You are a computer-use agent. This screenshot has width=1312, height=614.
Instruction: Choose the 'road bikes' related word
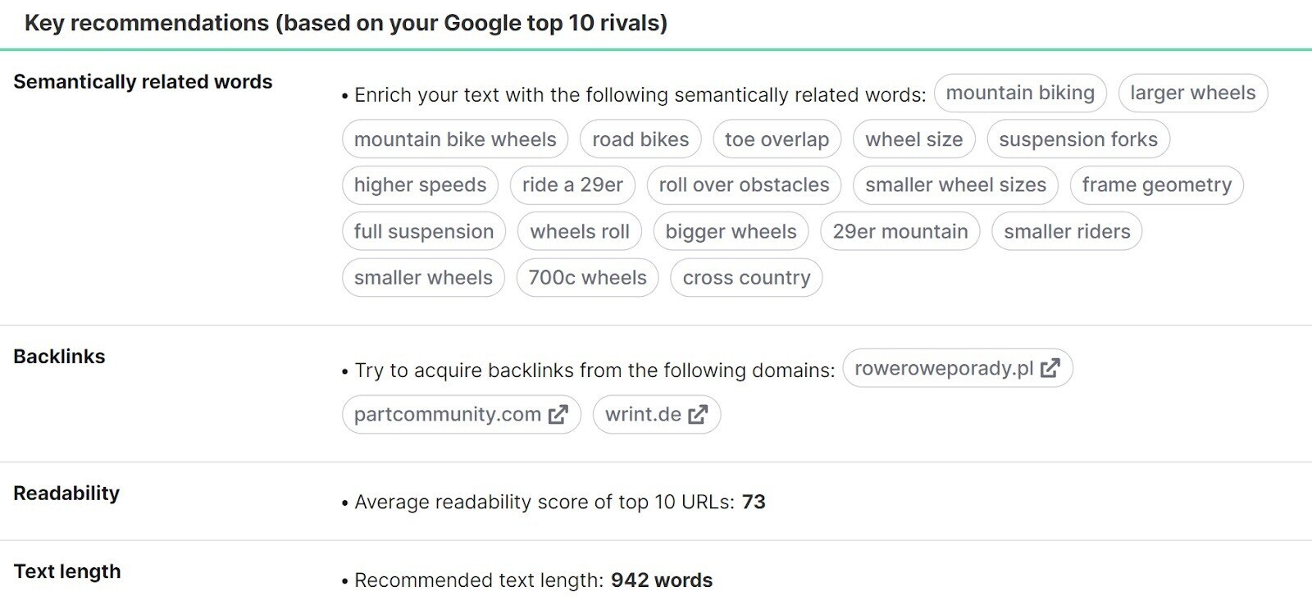[x=640, y=139]
